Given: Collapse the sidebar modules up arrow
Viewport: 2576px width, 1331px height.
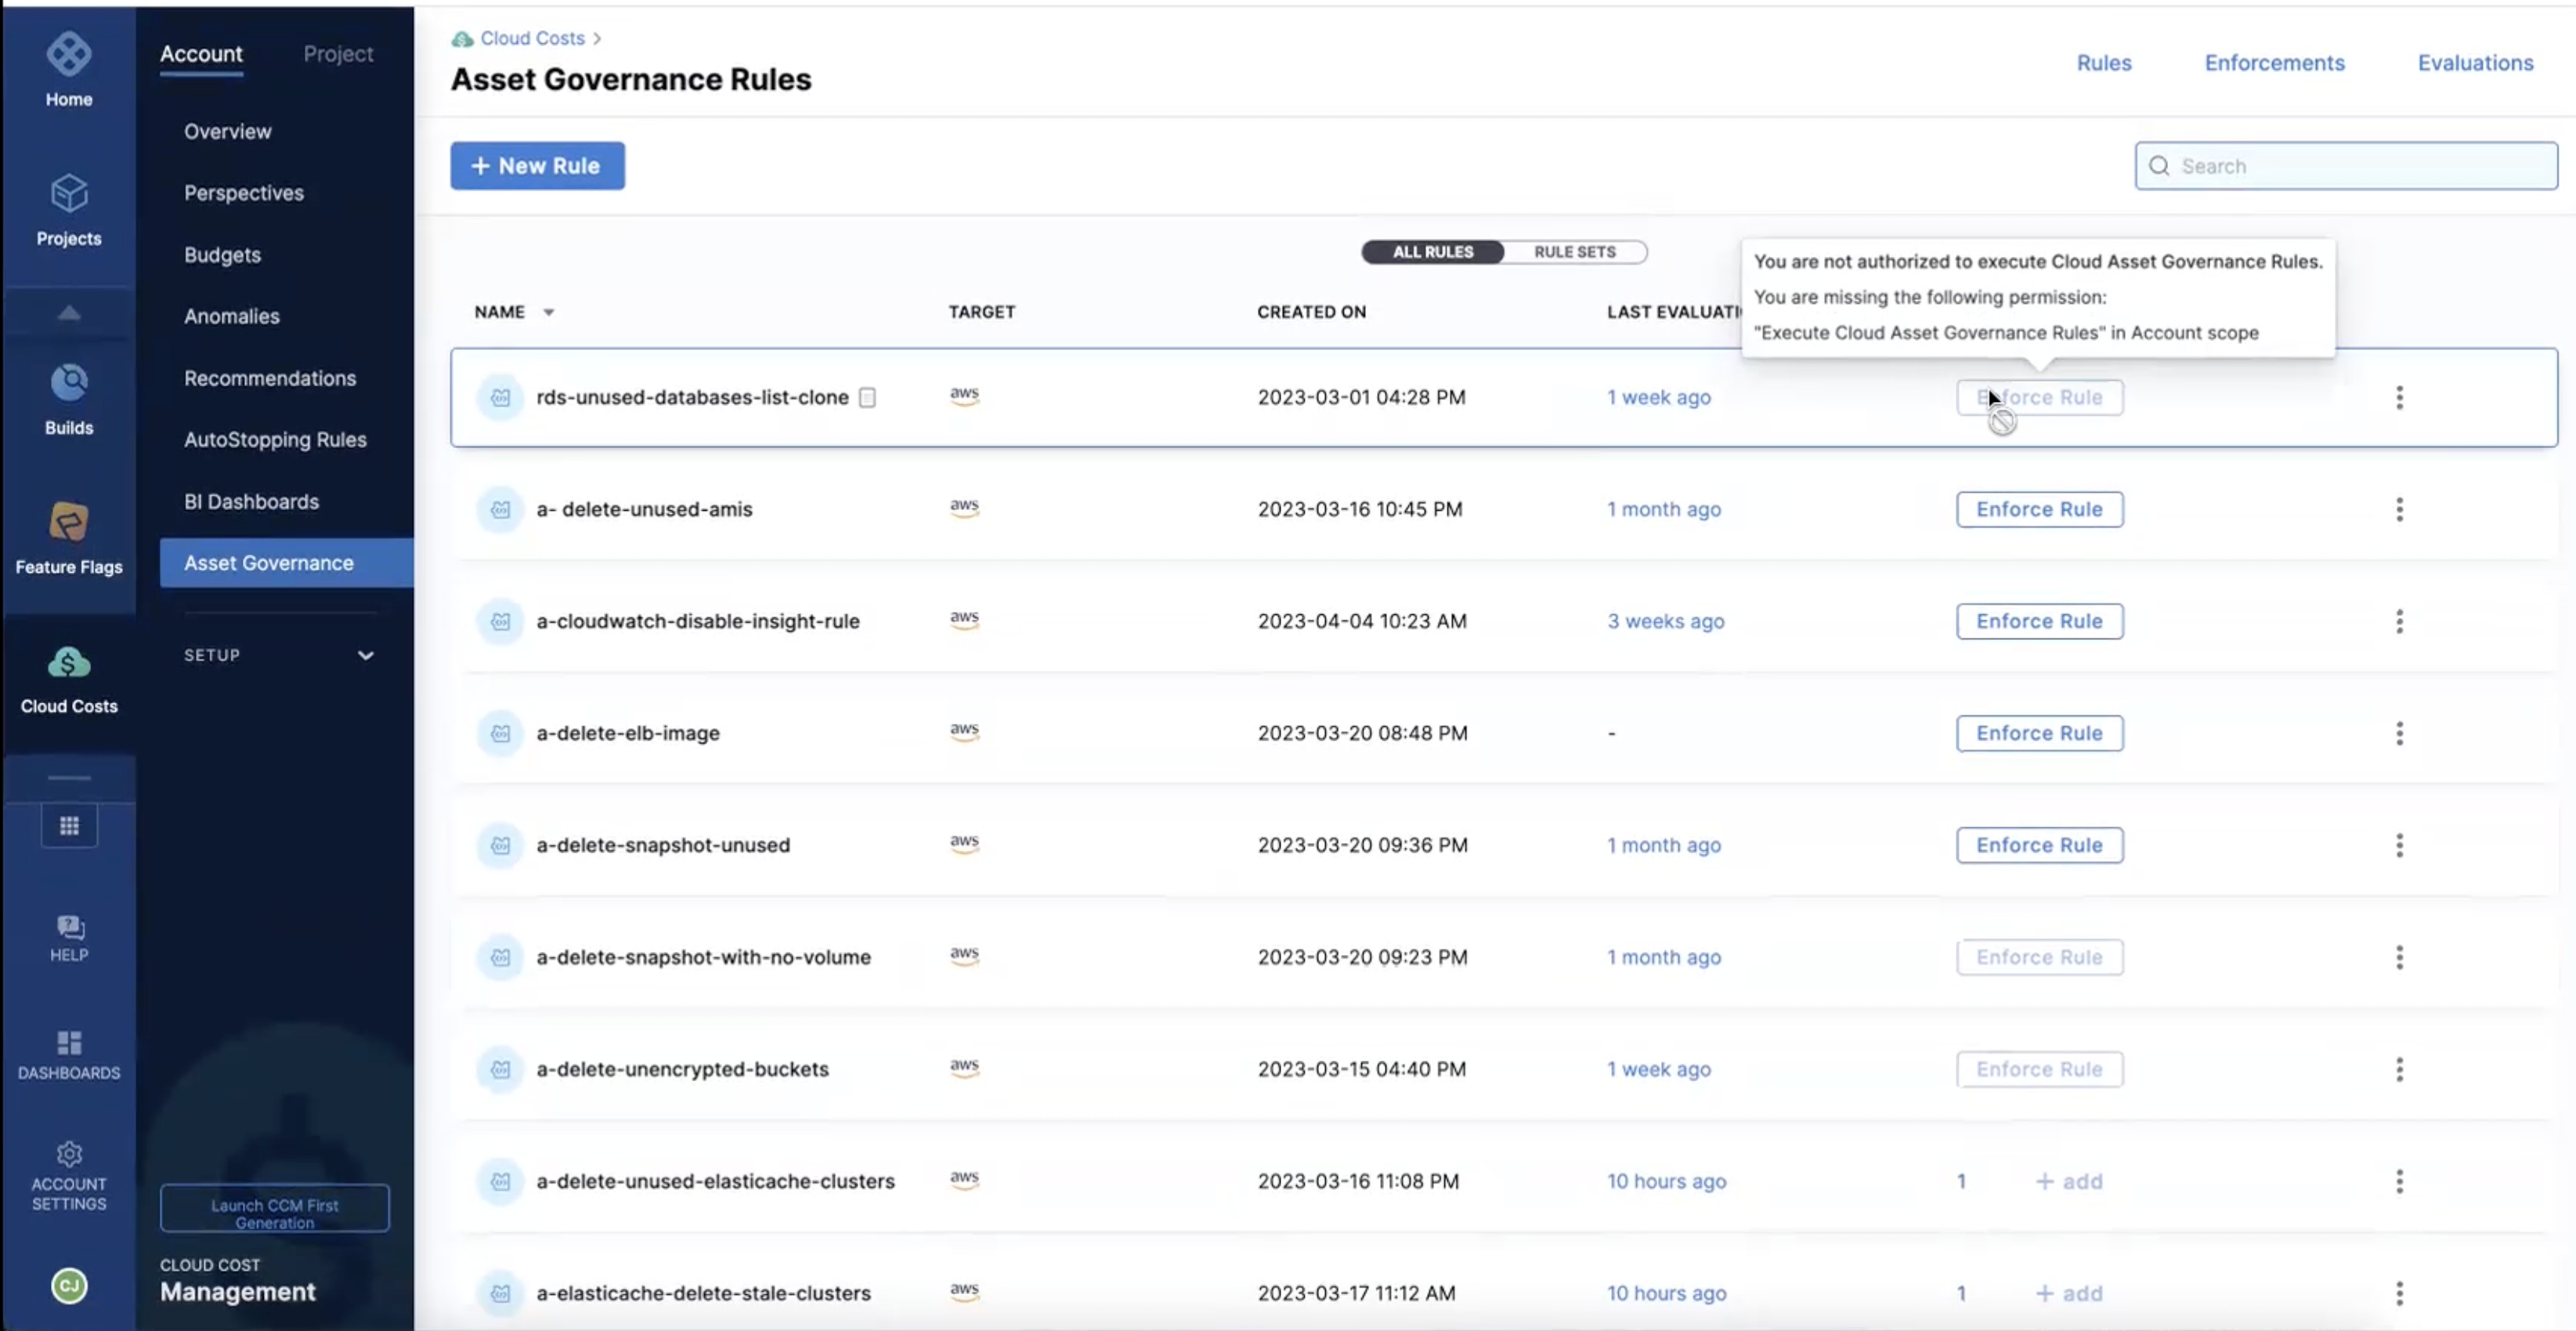Looking at the screenshot, I should [x=69, y=313].
